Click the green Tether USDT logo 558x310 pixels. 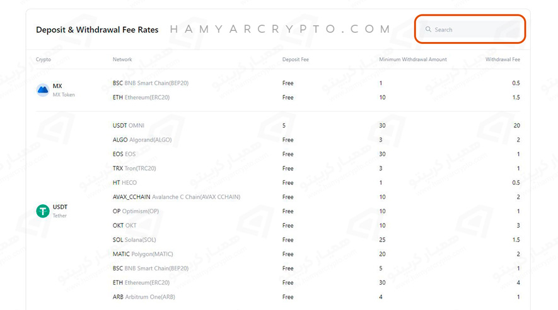coord(43,211)
